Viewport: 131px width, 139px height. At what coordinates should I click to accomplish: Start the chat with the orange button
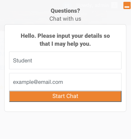[x=65, y=96]
